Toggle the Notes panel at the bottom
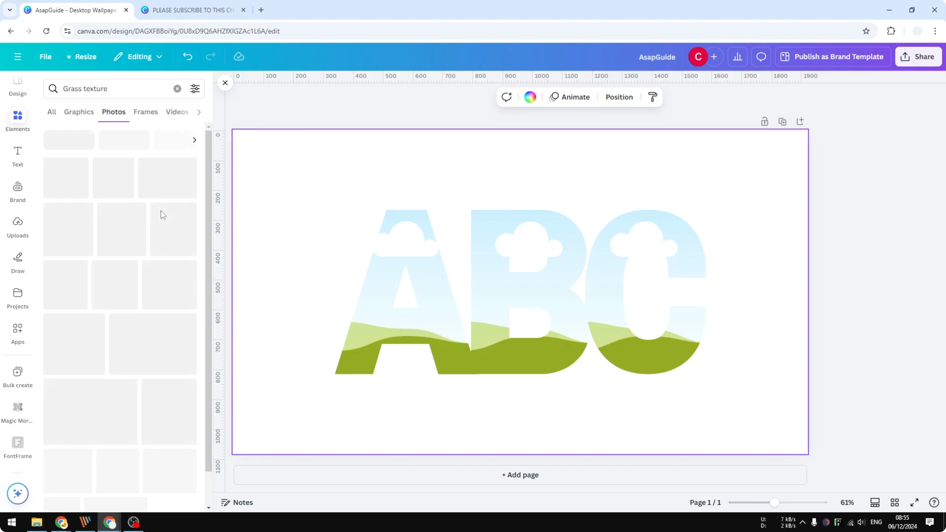The height and width of the screenshot is (532, 946). [x=236, y=502]
